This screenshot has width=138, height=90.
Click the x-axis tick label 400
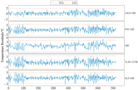pyautogui.click(x=68, y=88)
